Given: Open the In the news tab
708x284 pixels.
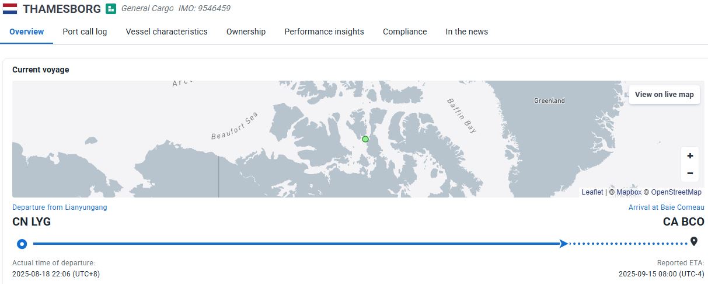Looking at the screenshot, I should (467, 32).
